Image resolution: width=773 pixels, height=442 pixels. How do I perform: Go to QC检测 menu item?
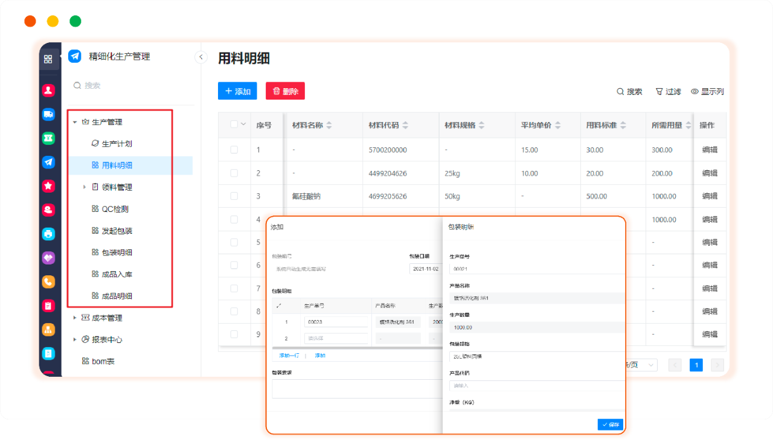coord(115,209)
